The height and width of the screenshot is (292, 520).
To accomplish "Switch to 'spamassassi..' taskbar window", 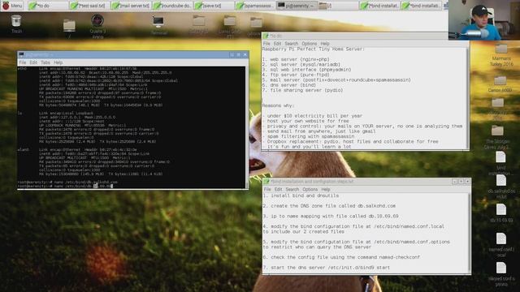I will click(255, 6).
